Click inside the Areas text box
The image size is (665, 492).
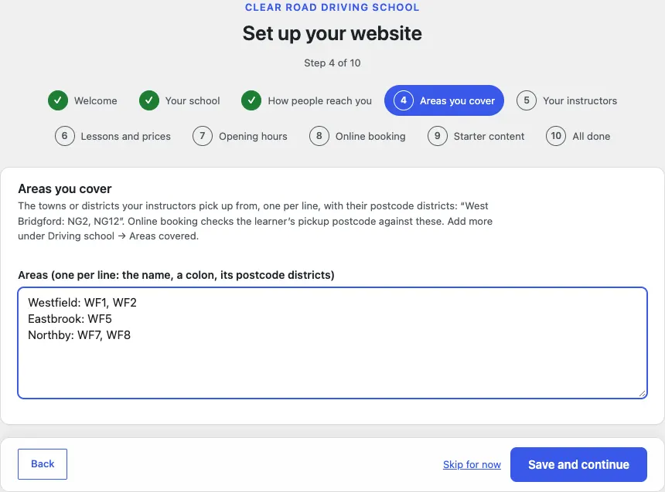coord(332,343)
